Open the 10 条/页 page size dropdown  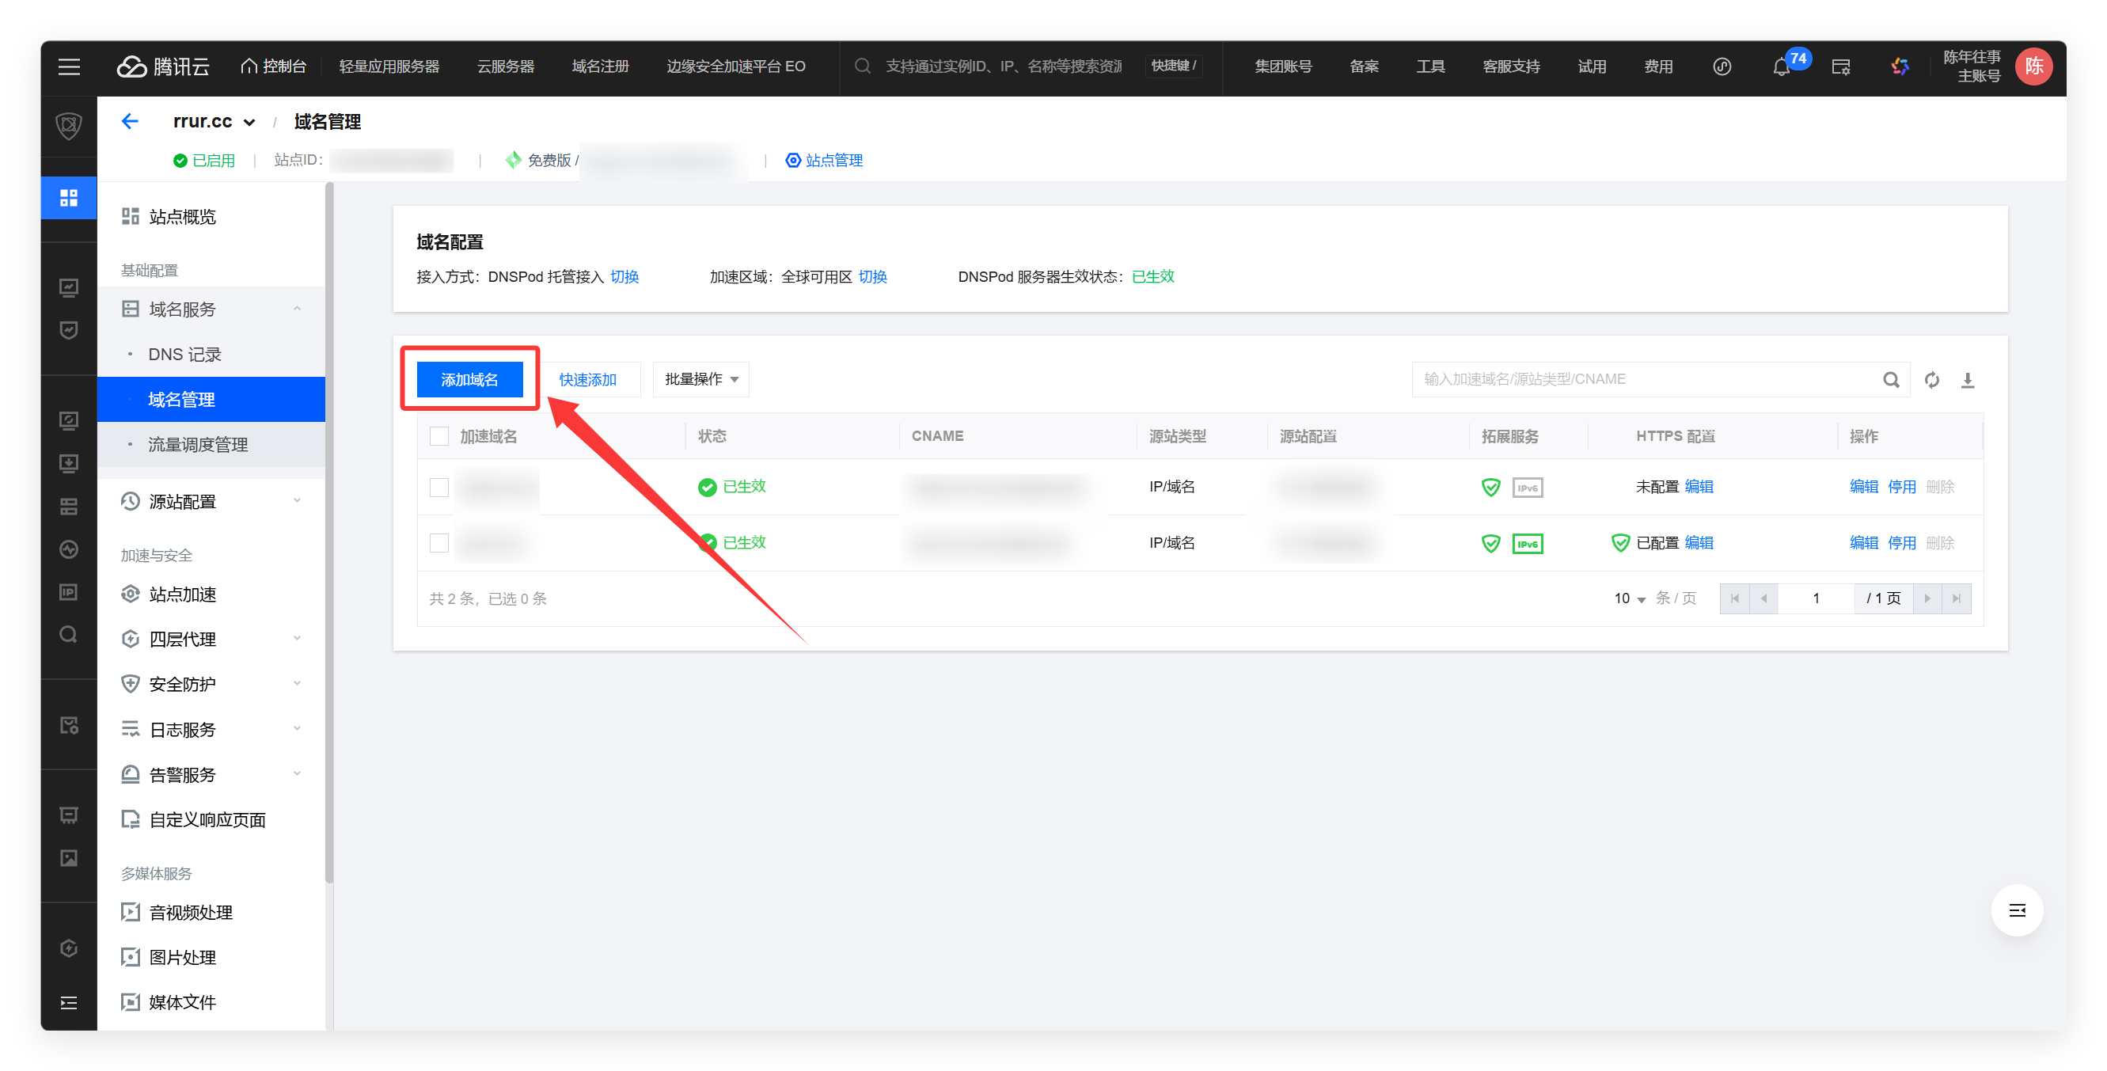tap(1630, 599)
